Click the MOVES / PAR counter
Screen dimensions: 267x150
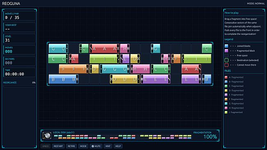click(19, 16)
